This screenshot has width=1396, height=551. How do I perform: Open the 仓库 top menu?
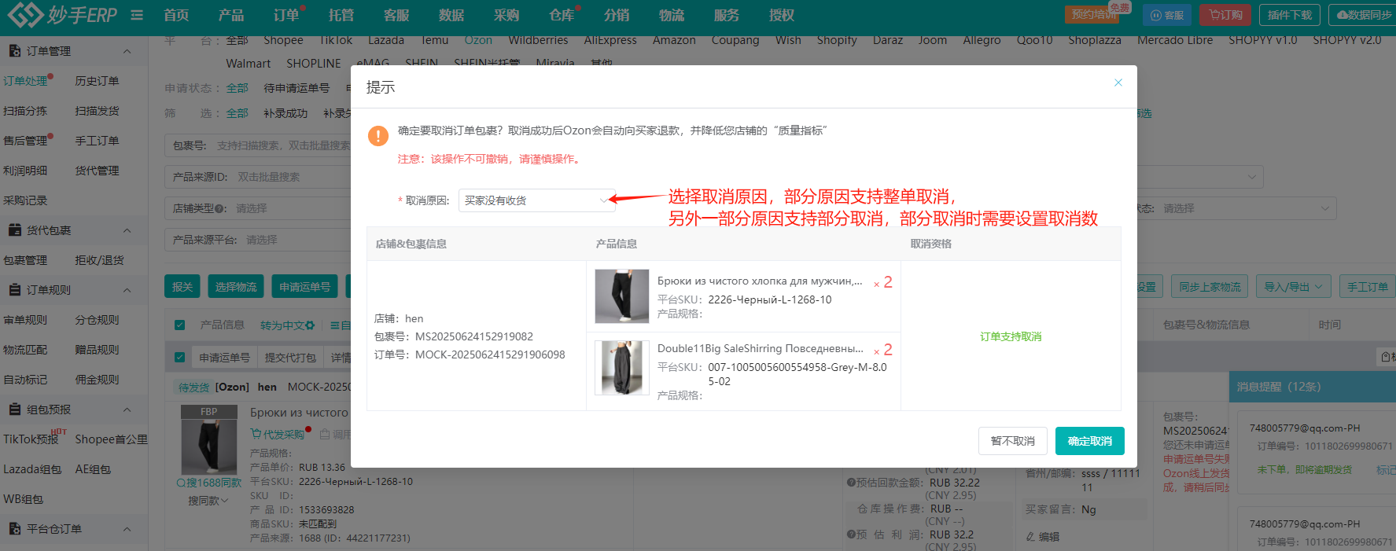pyautogui.click(x=562, y=15)
